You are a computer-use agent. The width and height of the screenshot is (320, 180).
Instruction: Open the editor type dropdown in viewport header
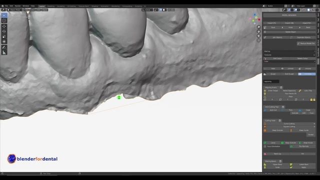click(3, 10)
